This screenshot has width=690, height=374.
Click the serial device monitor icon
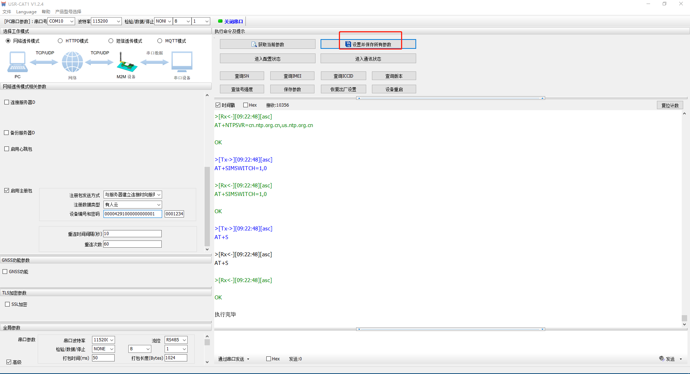[x=182, y=62]
